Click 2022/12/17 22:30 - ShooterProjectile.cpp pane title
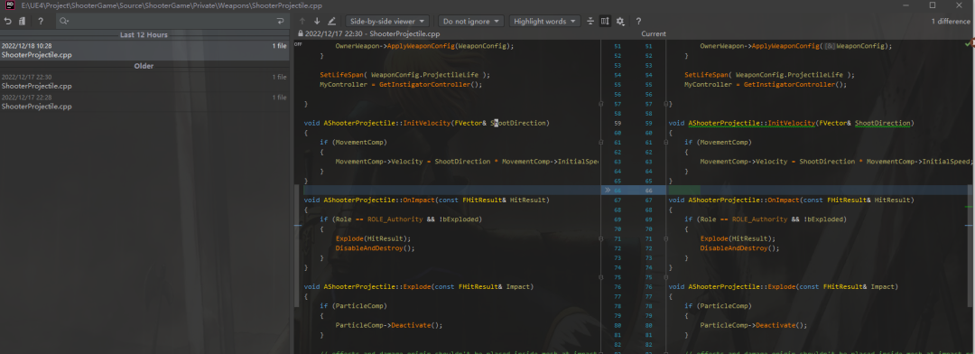Image resolution: width=975 pixels, height=354 pixels. click(x=373, y=34)
